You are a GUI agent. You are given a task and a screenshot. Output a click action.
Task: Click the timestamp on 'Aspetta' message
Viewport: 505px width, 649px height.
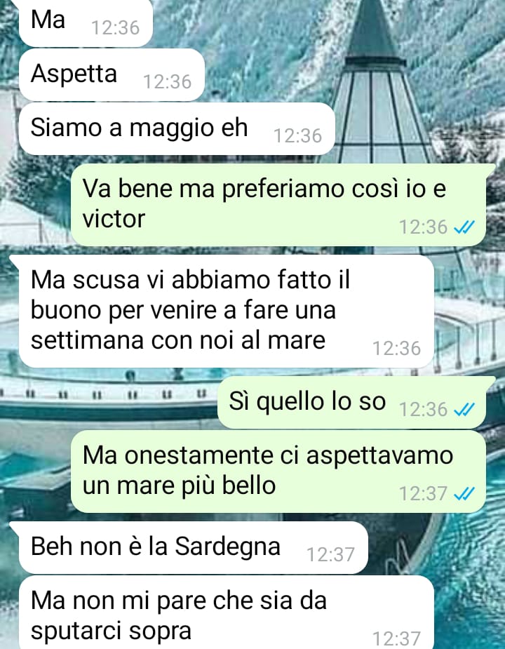point(167,81)
